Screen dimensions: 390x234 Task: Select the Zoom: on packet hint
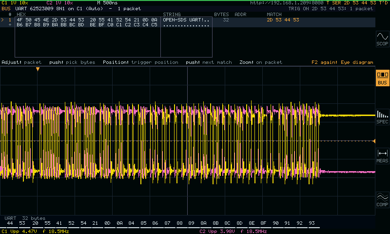click(x=261, y=62)
